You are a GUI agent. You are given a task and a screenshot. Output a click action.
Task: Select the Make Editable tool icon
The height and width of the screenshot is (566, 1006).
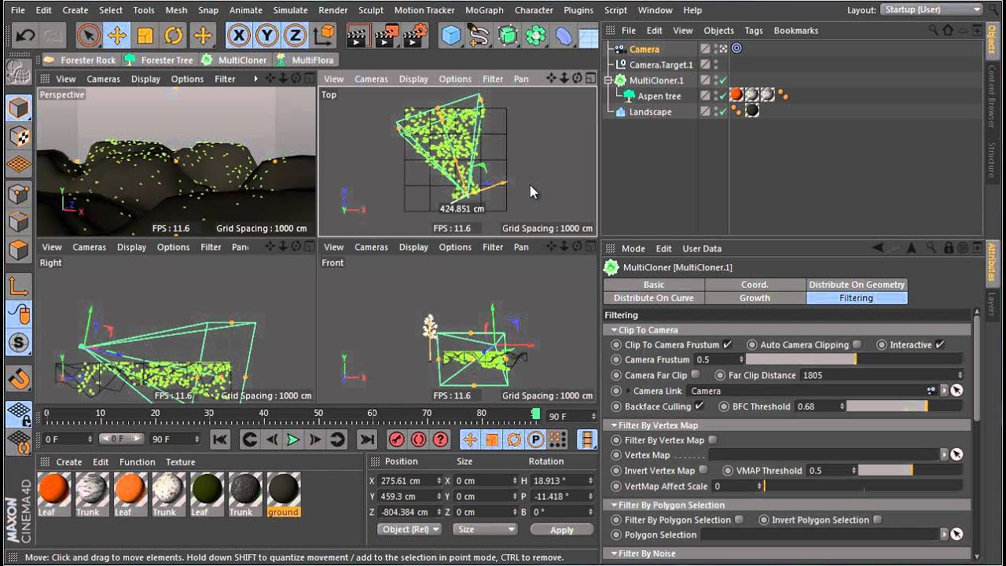[19, 72]
